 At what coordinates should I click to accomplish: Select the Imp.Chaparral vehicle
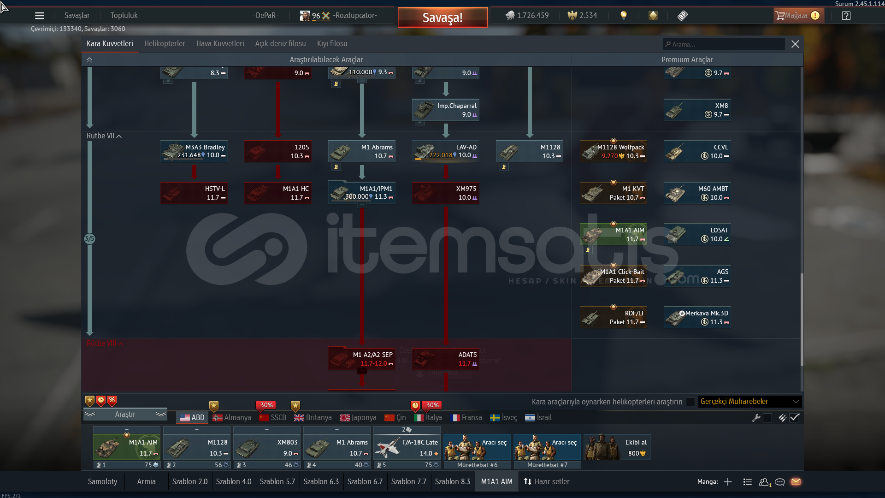pos(446,110)
